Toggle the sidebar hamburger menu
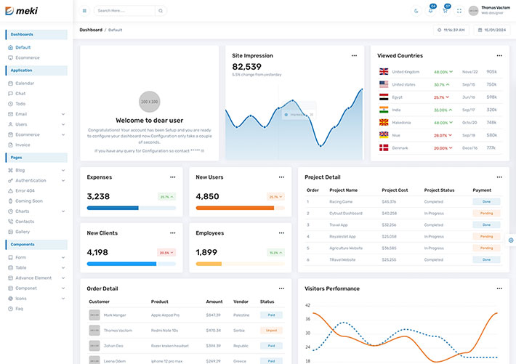Viewport: 516px width, 364px height. [84, 11]
